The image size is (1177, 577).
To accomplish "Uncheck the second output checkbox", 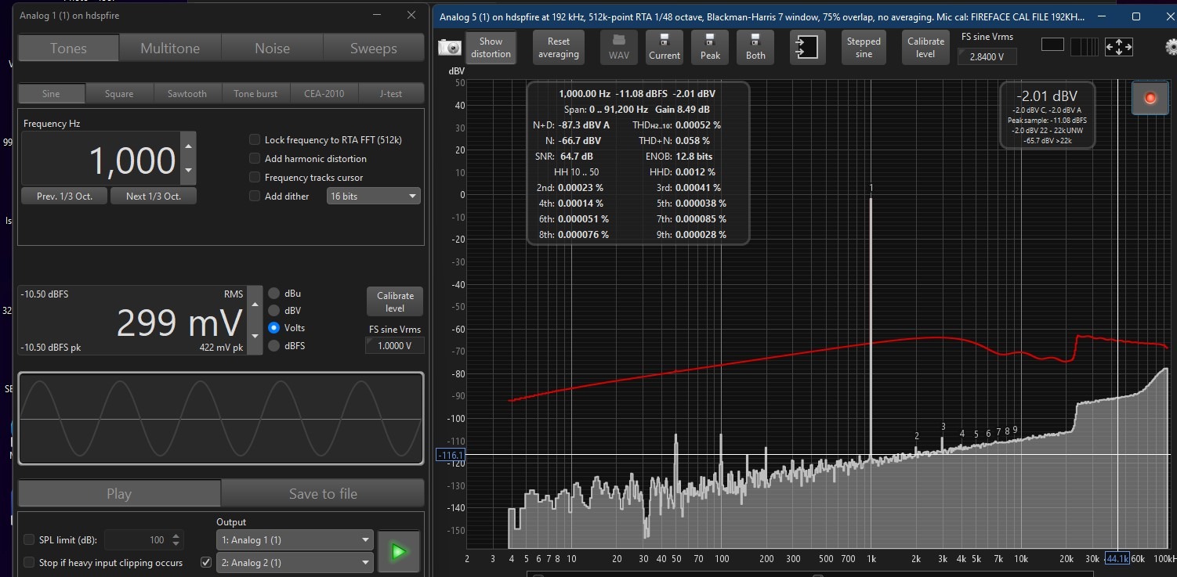I will tap(206, 561).
